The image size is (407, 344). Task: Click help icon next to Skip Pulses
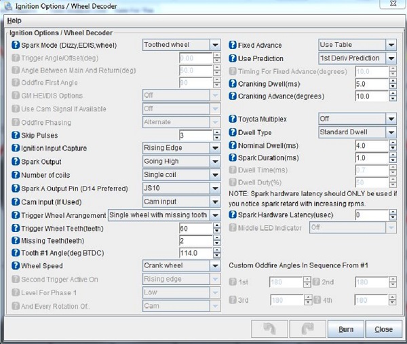tap(16, 136)
